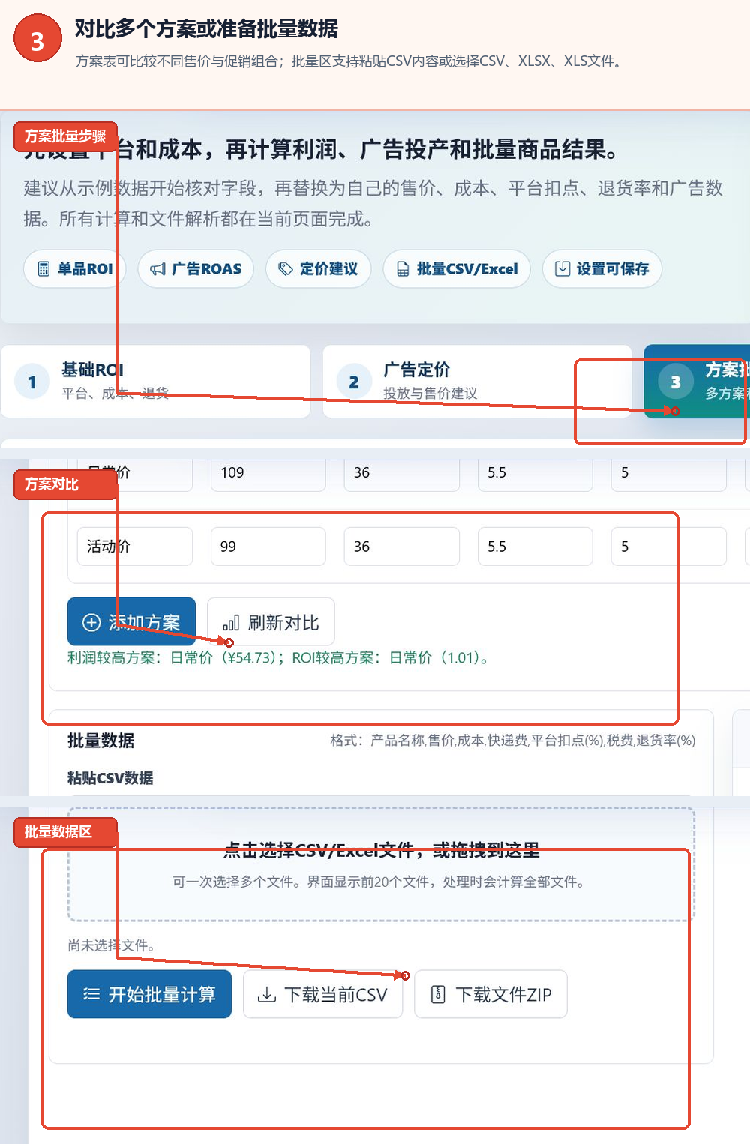Click the CSV/Excel file drop zone
750x1144 pixels.
[x=381, y=864]
